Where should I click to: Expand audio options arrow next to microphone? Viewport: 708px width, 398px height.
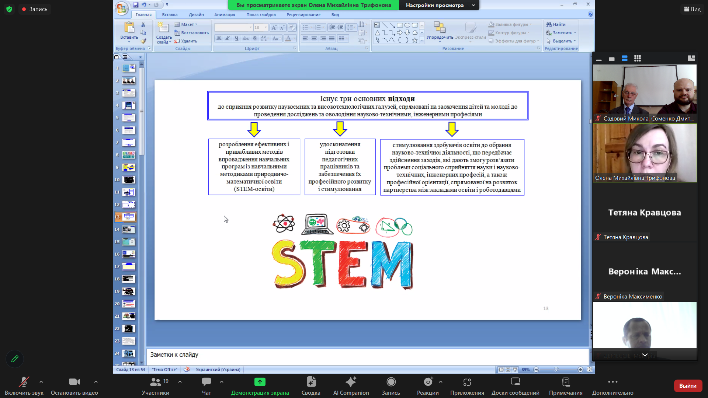click(41, 382)
